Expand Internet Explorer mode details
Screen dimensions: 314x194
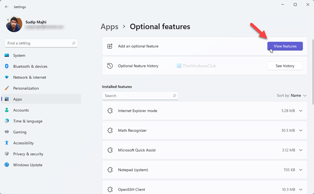coord(301,111)
